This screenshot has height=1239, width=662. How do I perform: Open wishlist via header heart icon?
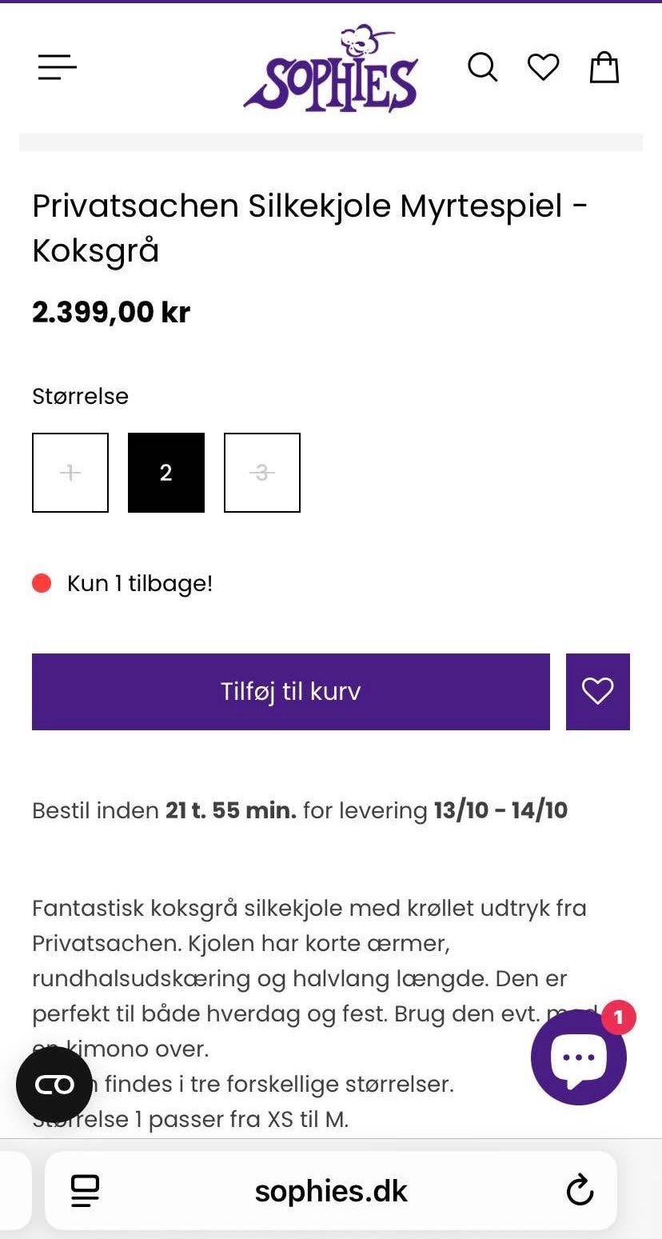[544, 67]
